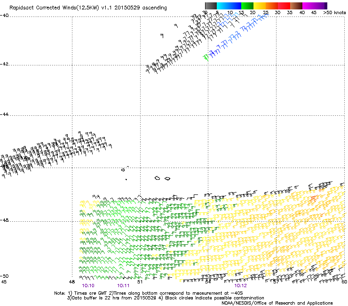
Task: Click the legend label '30'
Action: (277, 13)
